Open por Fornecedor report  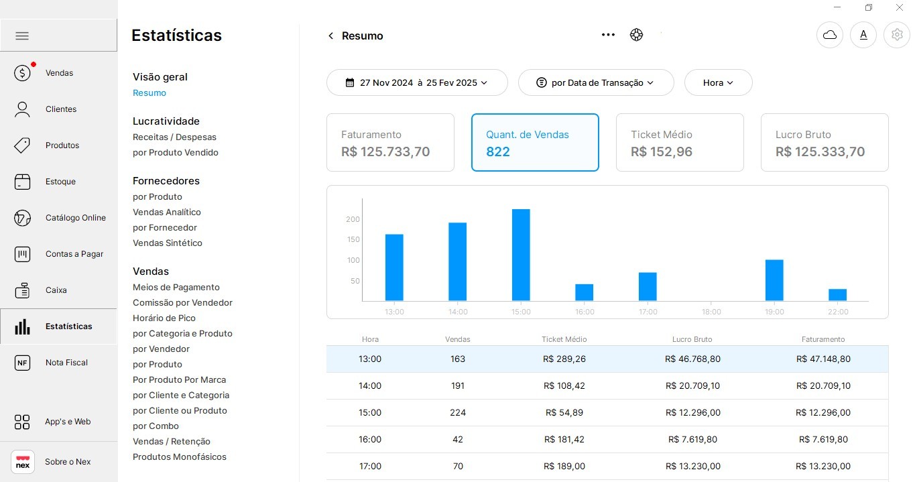pos(165,227)
